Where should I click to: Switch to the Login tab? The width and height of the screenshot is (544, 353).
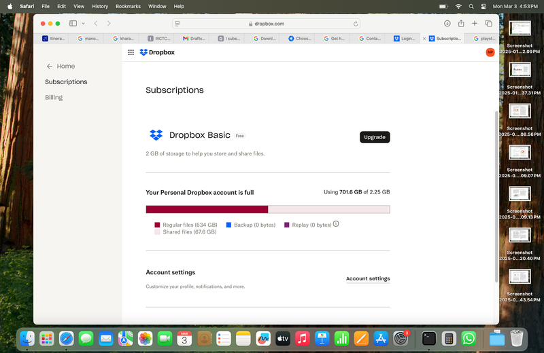click(405, 39)
